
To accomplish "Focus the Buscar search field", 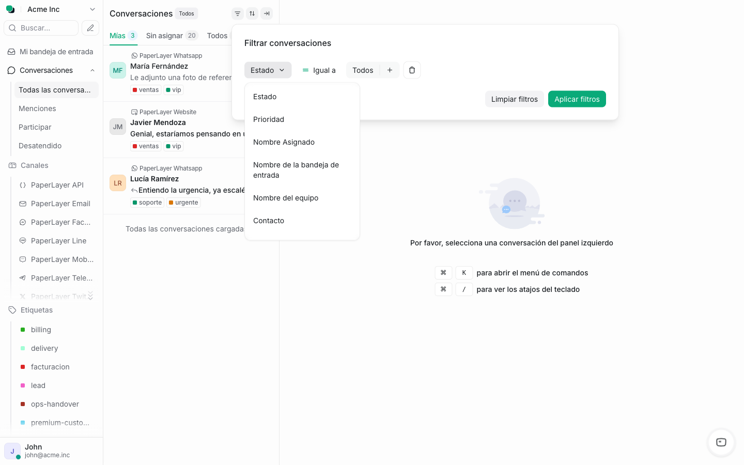I will click(41, 28).
